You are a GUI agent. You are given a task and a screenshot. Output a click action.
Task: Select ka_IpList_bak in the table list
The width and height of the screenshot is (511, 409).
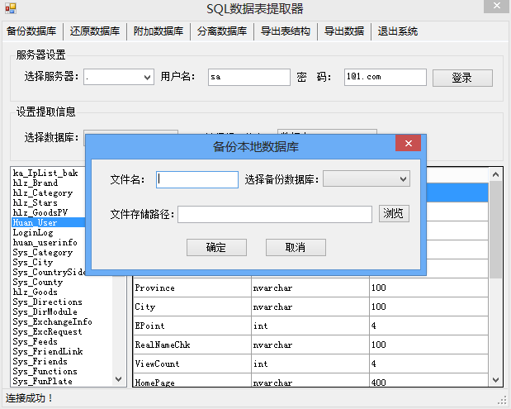click(x=45, y=173)
